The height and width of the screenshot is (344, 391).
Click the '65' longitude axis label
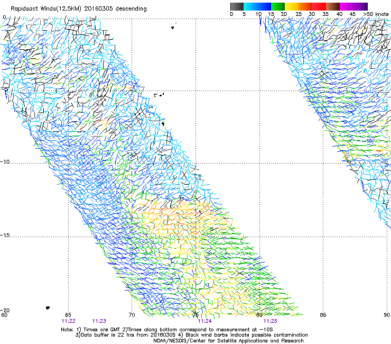pyautogui.click(x=68, y=315)
